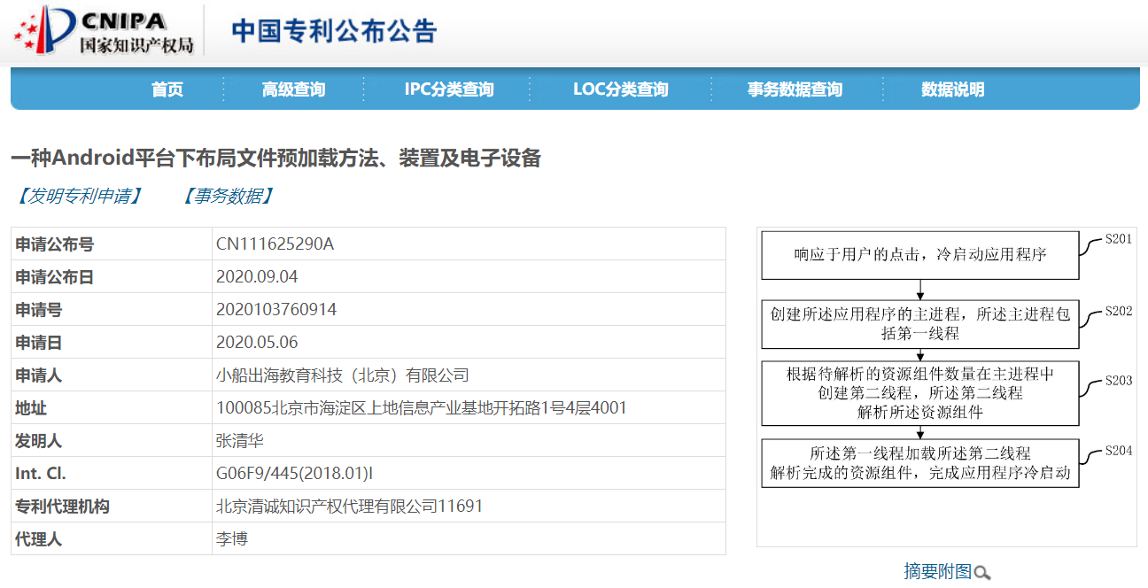Open the 数据说明 menu item
The image size is (1148, 588).
point(952,89)
